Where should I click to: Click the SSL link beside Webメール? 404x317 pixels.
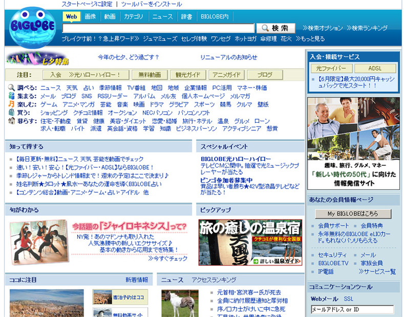click(348, 299)
